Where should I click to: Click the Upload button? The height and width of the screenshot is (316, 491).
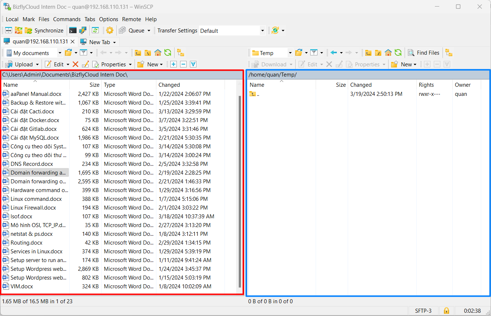pyautogui.click(x=19, y=65)
